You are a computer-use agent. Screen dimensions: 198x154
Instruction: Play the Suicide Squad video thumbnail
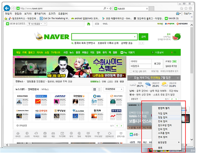tap(31, 67)
